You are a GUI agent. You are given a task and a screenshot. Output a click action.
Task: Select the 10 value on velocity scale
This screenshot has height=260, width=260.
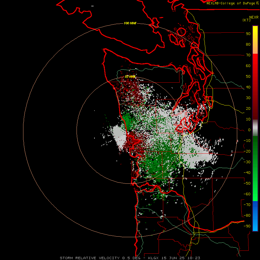click(x=248, y=119)
